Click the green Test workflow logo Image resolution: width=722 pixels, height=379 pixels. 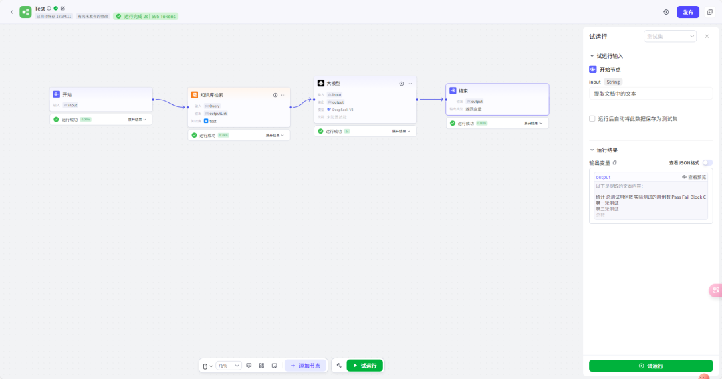[26, 12]
